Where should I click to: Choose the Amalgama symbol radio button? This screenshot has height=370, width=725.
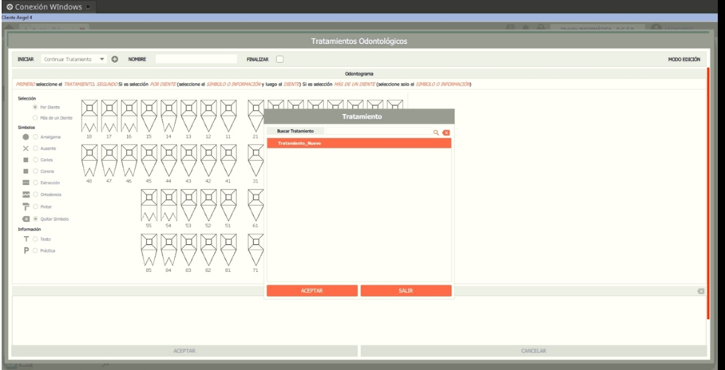(x=35, y=136)
